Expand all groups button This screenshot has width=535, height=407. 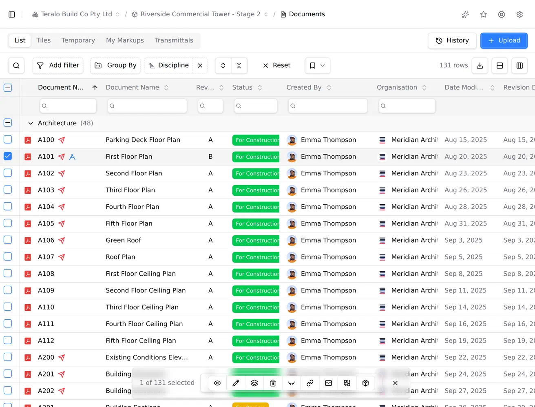click(x=223, y=66)
